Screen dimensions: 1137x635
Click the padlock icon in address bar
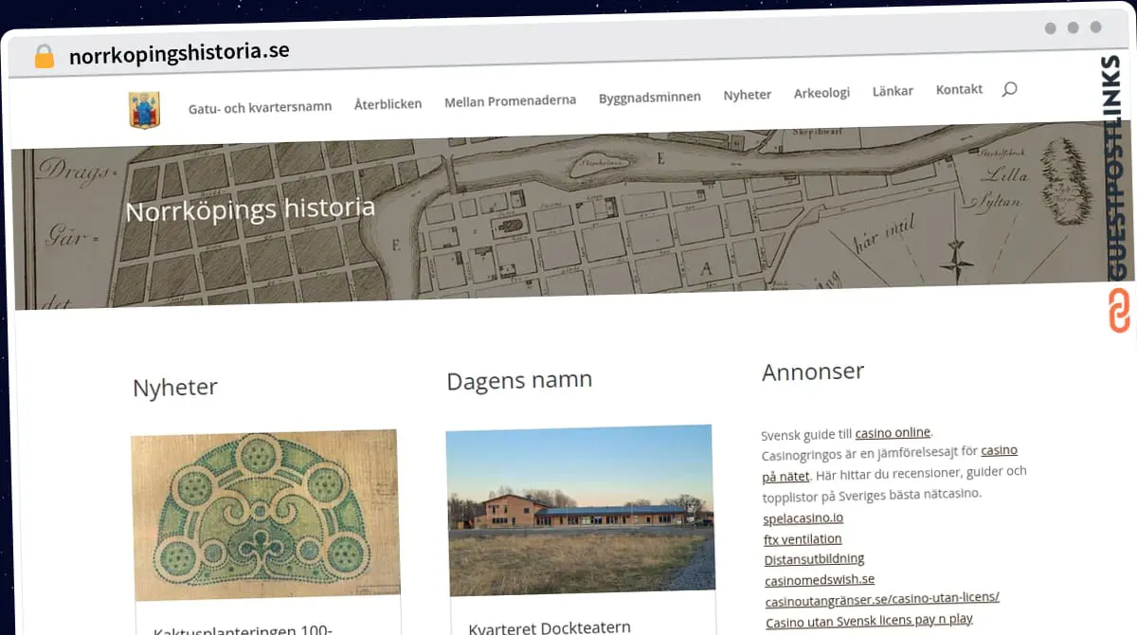pyautogui.click(x=45, y=56)
